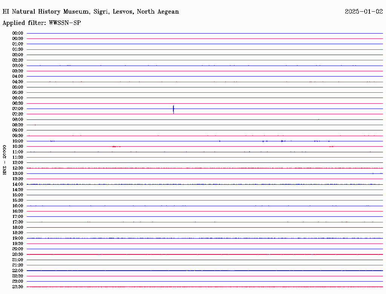Screen dimensions: 386x294
Task: Click the 12:30 time label
Action: [18, 168]
